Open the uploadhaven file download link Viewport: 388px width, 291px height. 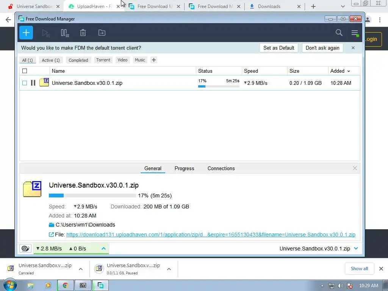tap(211, 234)
